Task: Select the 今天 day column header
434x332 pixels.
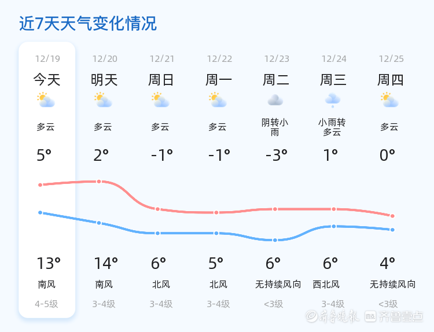Action: 47,80
